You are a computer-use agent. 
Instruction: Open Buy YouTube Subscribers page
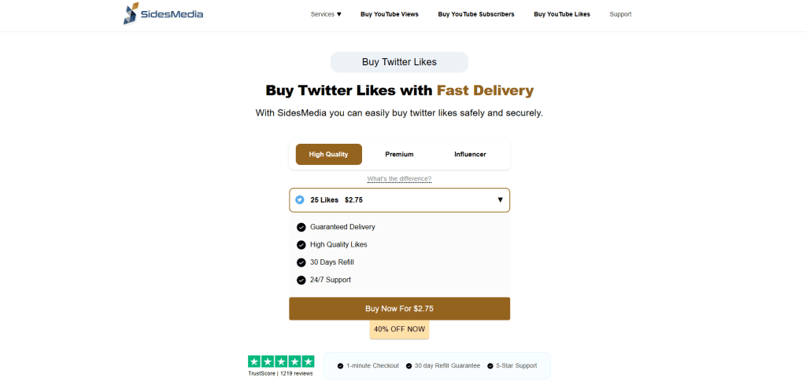pos(476,14)
